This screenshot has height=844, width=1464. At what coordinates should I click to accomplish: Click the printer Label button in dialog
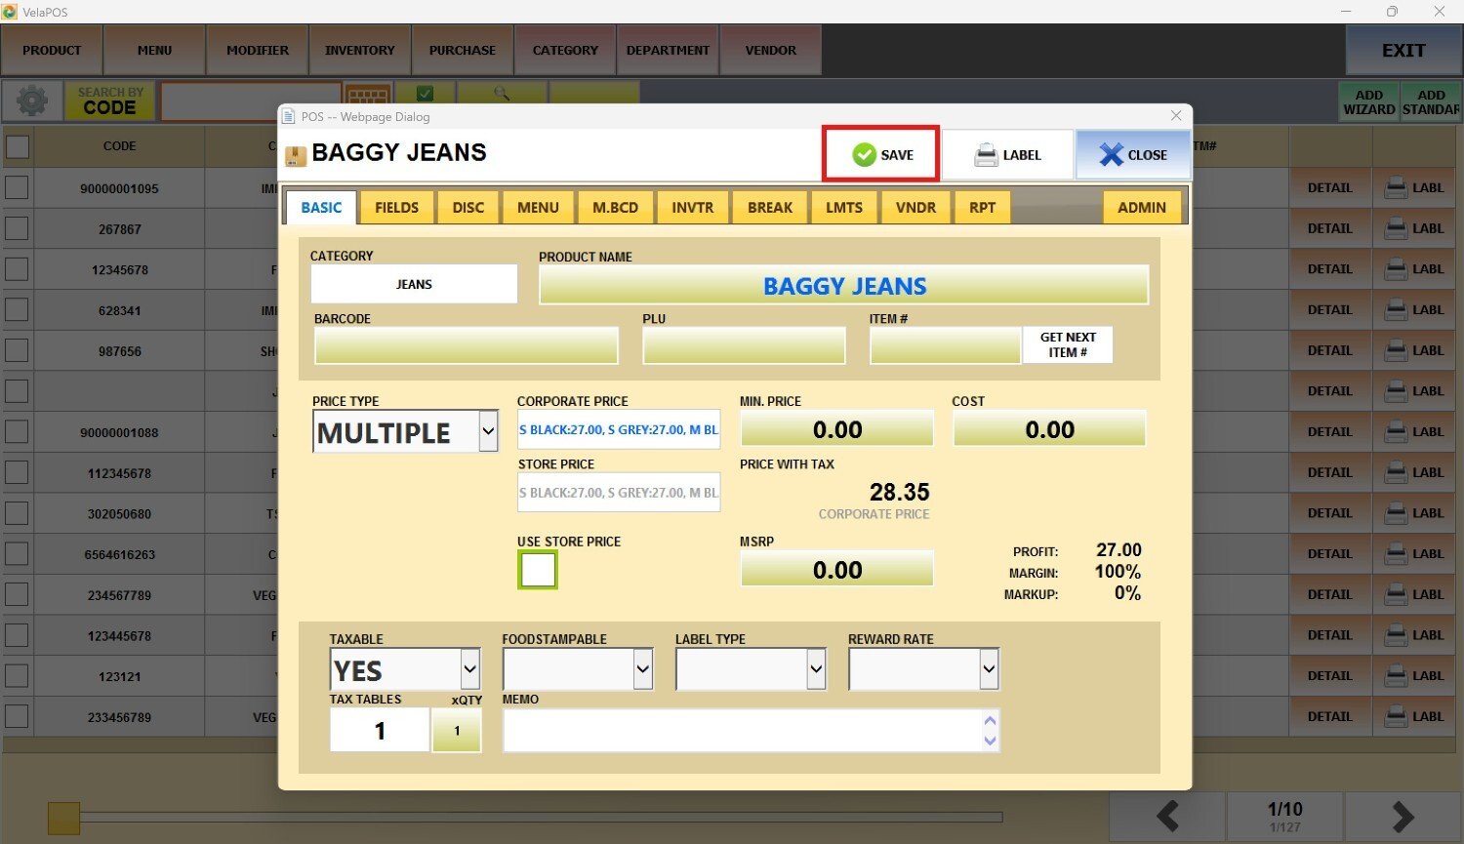coord(1007,155)
